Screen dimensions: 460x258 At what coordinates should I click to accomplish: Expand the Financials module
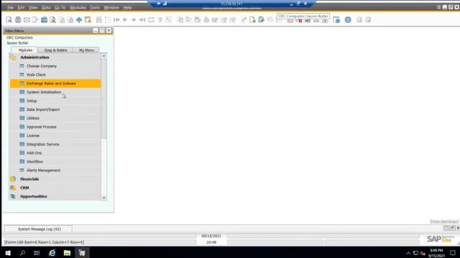pos(29,179)
